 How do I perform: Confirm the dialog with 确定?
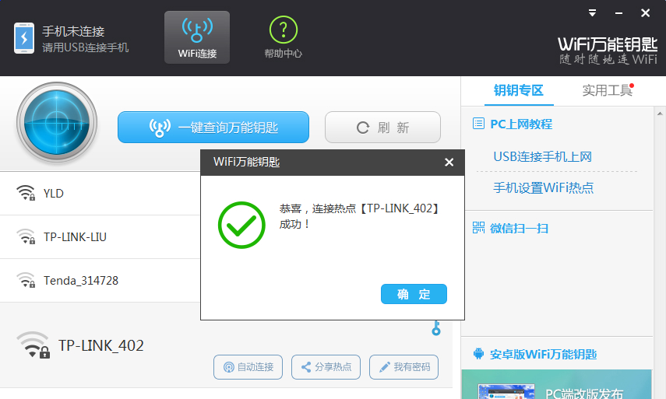414,294
